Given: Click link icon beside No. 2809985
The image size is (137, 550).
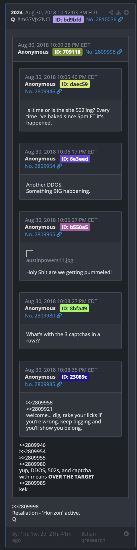Looking at the screenshot, I should [59, 384].
